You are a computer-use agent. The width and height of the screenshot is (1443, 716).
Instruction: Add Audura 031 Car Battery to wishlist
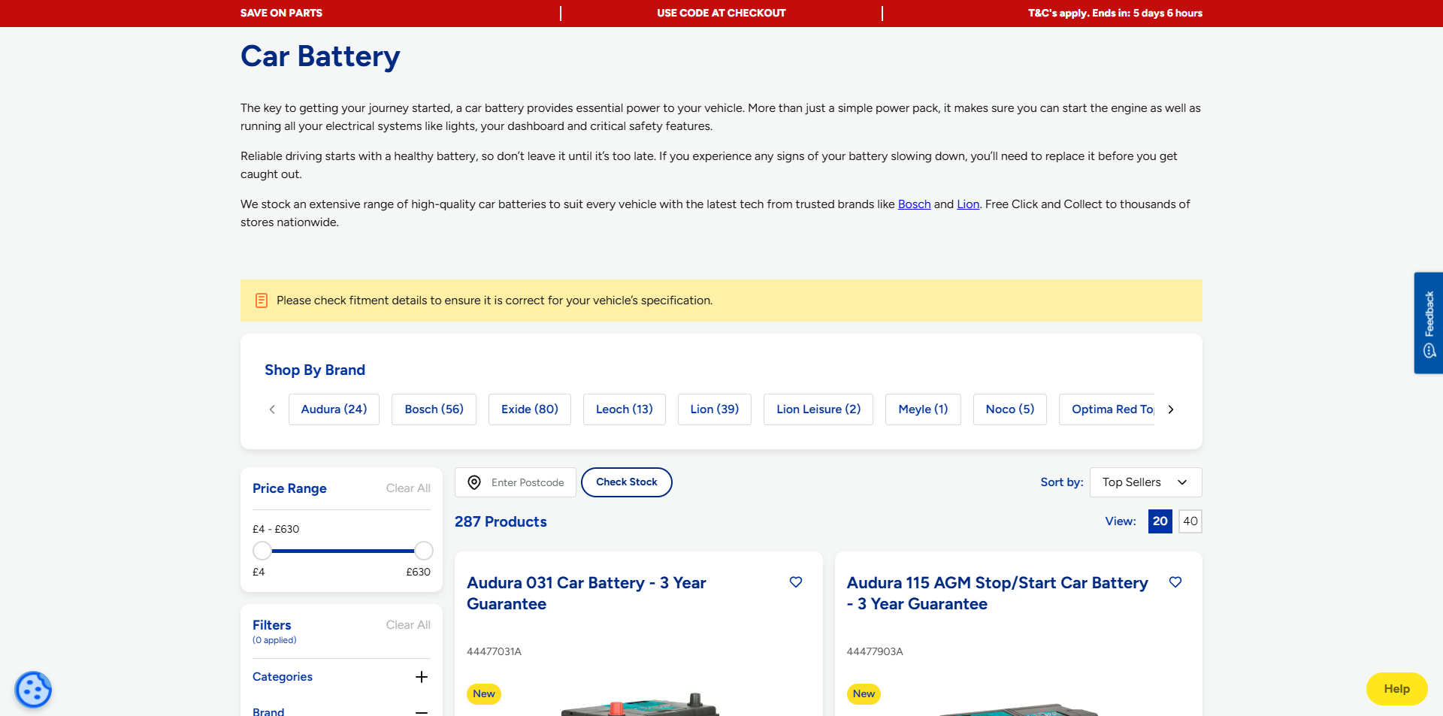tap(796, 582)
